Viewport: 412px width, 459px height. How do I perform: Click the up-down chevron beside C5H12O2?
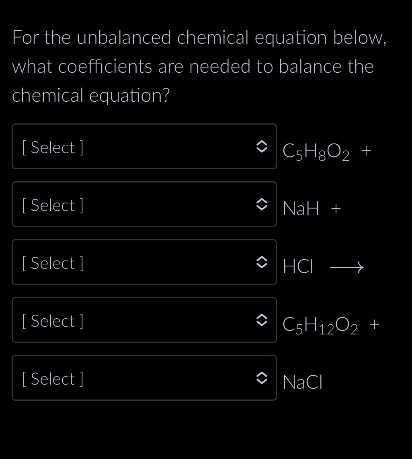[262, 320]
